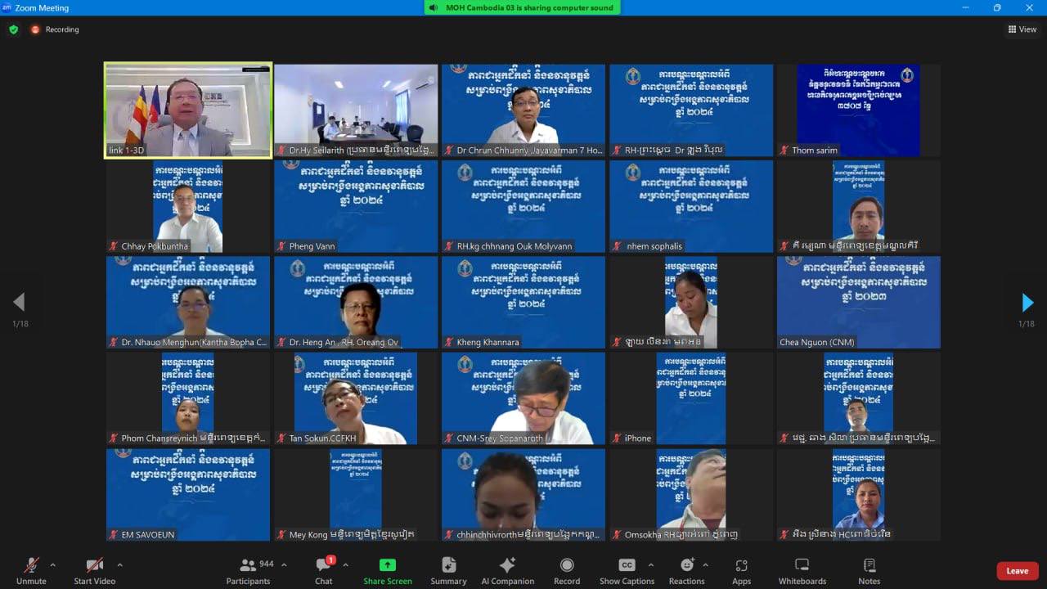1047x589 pixels.
Task: Expand video options arrow beside Start Video
Action: (x=119, y=564)
